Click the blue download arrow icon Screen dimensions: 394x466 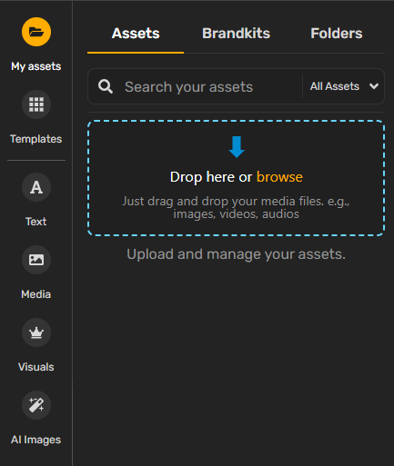(x=237, y=147)
